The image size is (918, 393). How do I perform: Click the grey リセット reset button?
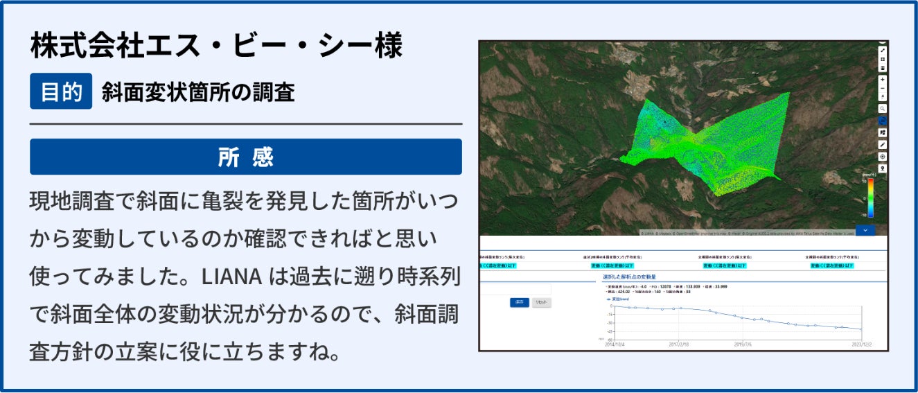click(x=541, y=302)
